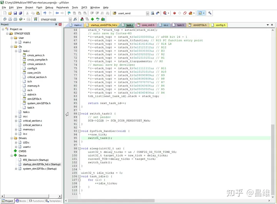Switch to the startup_stm32f10x_hd.s tab
This screenshot has height=204, width=277.
pos(102,25)
